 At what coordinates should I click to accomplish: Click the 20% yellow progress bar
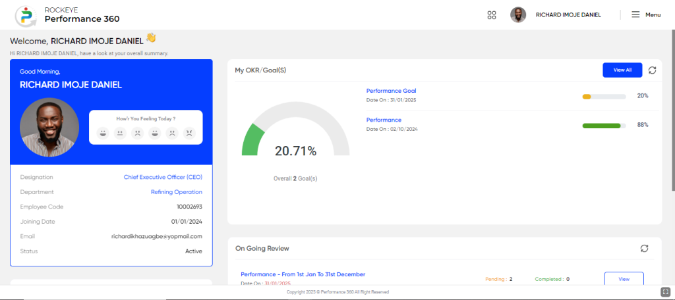pyautogui.click(x=604, y=97)
